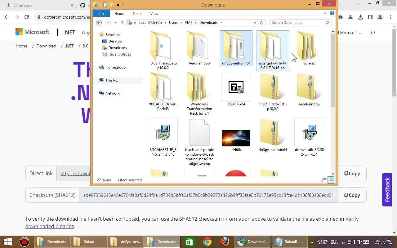The image size is (397, 248).
Task: Expand chevron after Local Disk (C:)
Action: [x=165, y=23]
